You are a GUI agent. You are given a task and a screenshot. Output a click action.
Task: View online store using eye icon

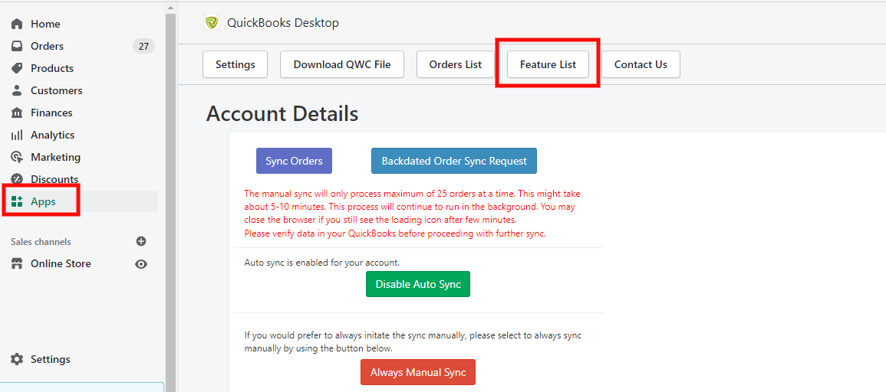[x=141, y=264]
